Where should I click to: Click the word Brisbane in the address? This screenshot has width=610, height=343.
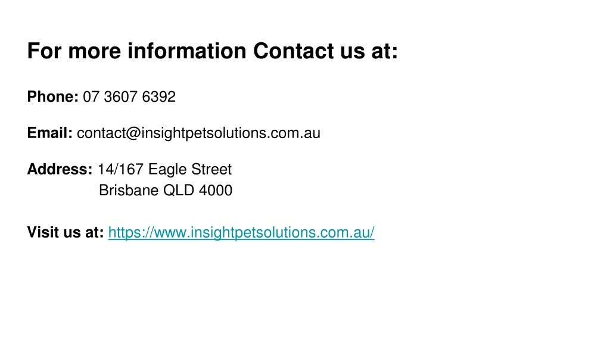tap(129, 191)
